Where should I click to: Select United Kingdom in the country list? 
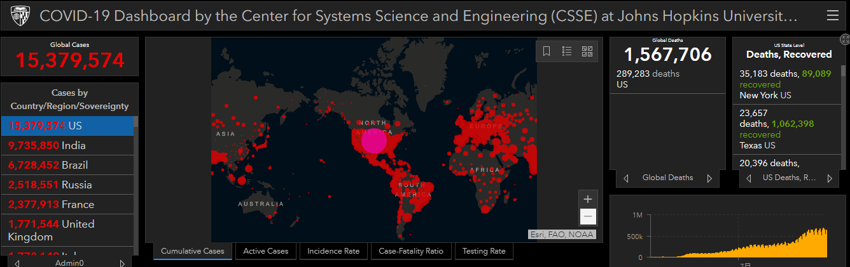pos(67,230)
